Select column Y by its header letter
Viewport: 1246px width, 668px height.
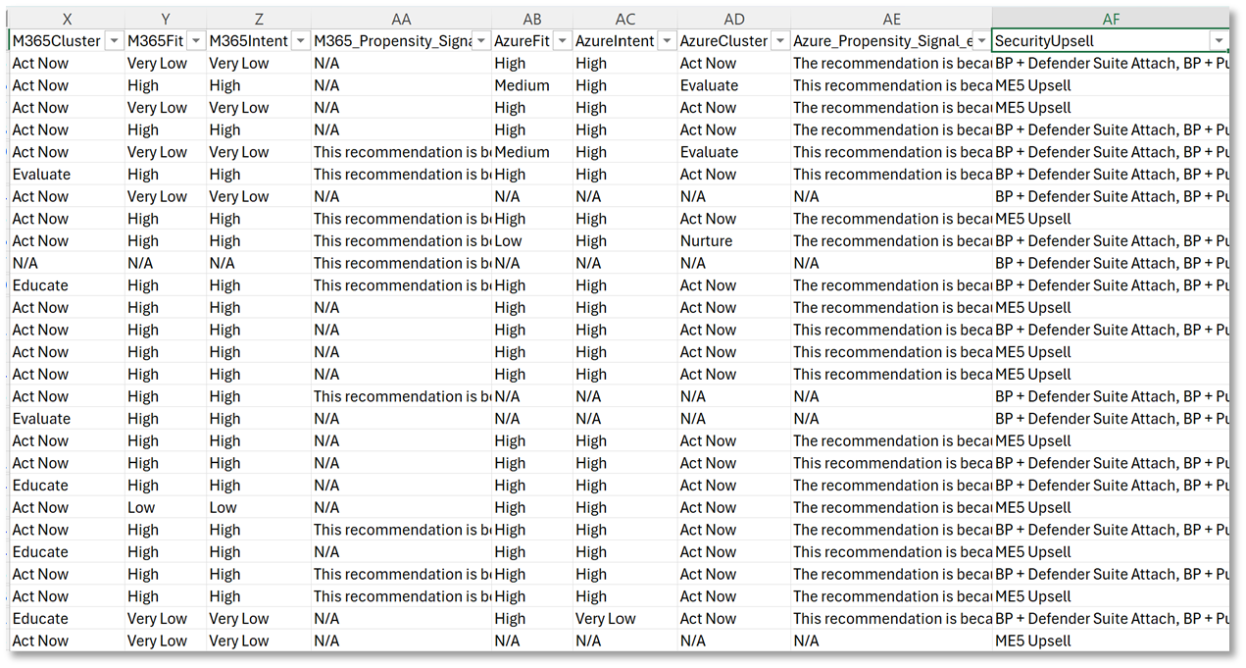coord(166,20)
